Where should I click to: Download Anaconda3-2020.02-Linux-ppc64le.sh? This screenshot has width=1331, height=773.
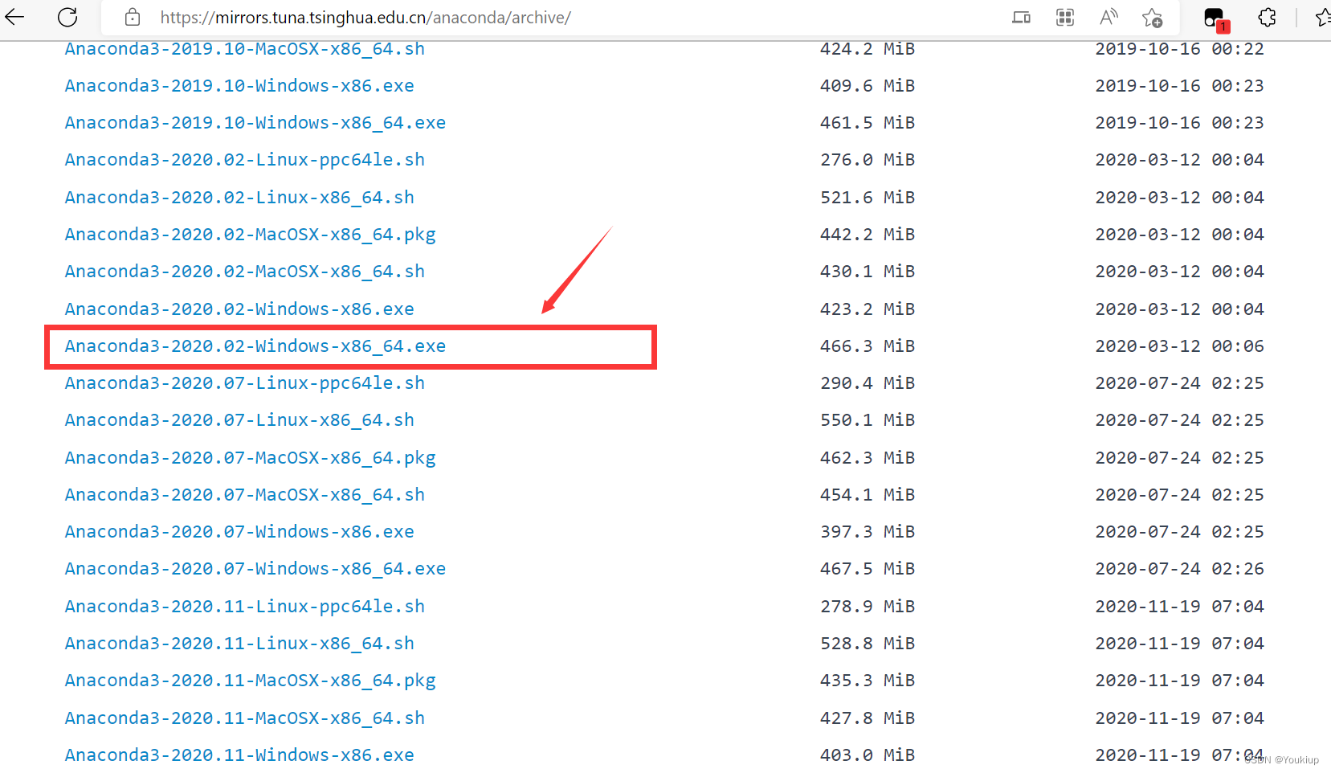tap(244, 160)
